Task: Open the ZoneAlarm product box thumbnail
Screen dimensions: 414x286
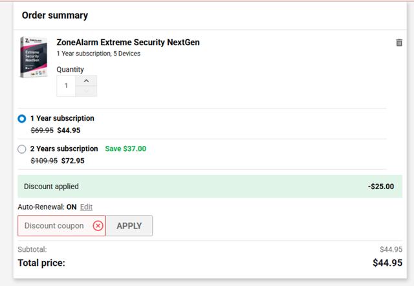Action: tap(34, 57)
